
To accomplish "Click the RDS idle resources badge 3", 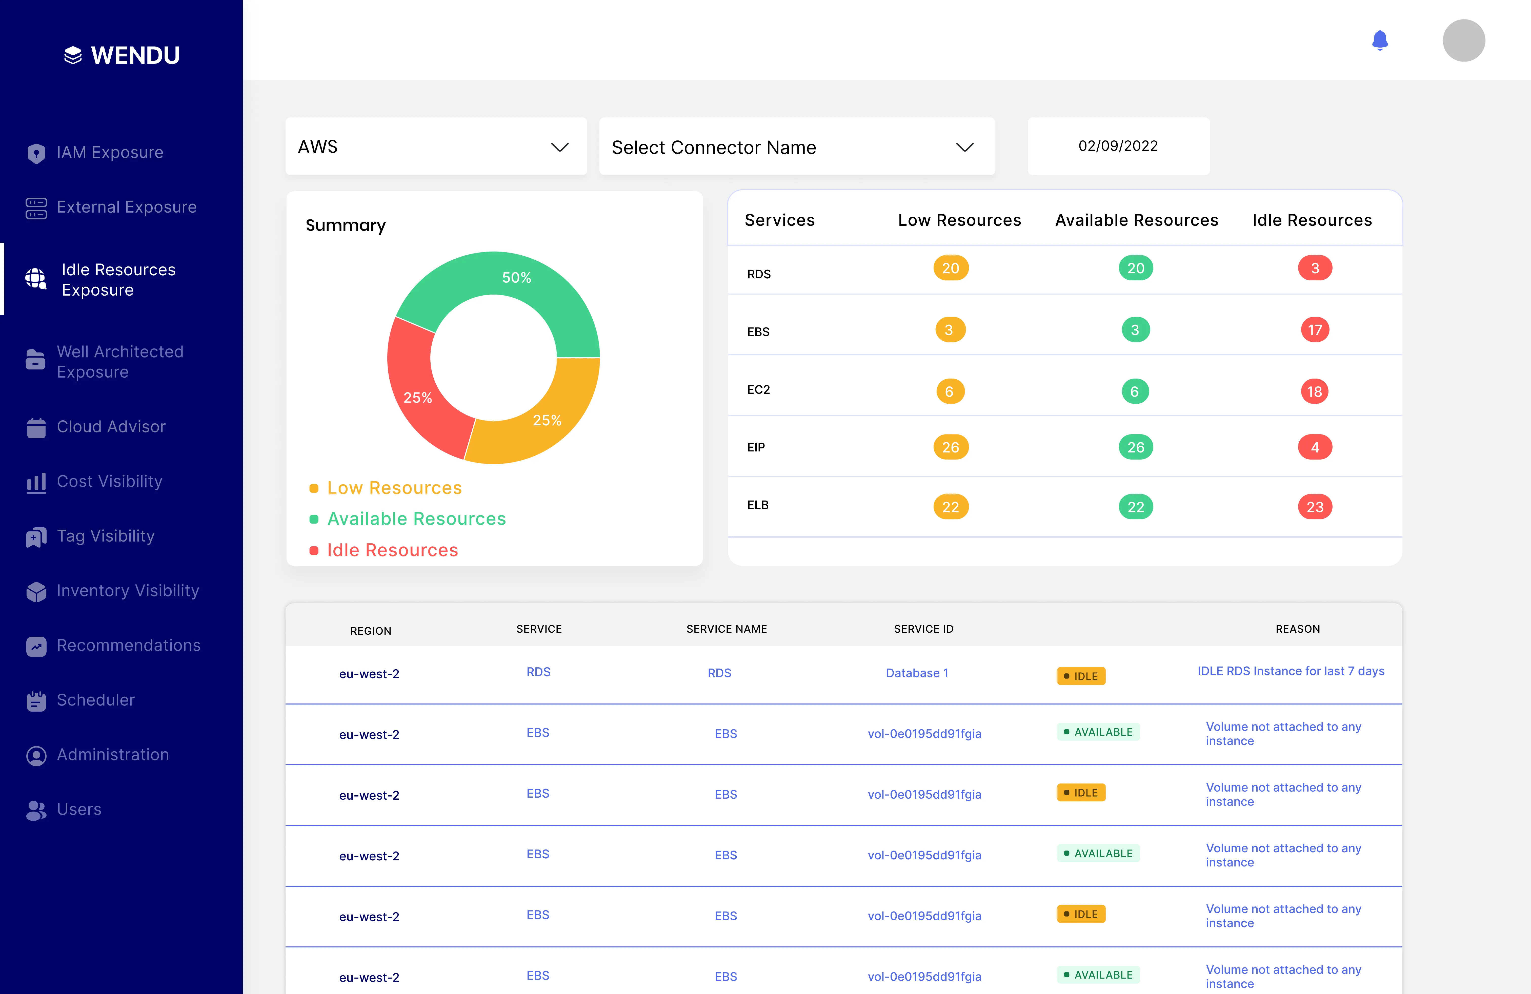I will [1315, 268].
